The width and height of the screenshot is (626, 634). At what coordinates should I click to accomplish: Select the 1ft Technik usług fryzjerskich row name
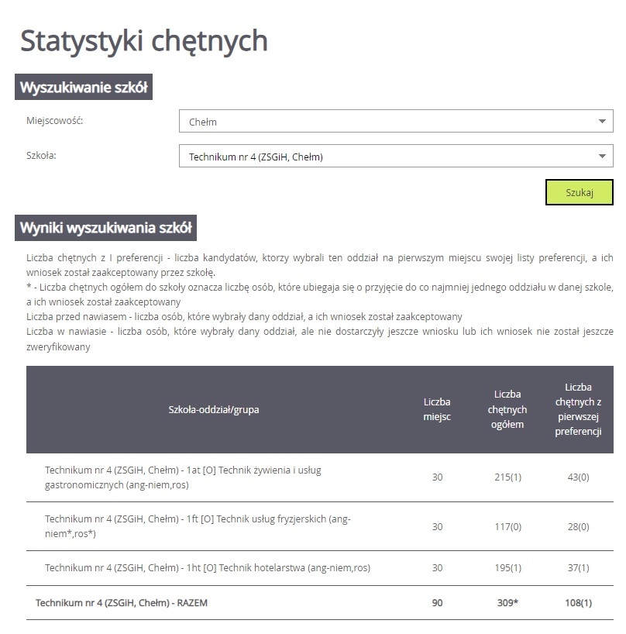pyautogui.click(x=198, y=525)
